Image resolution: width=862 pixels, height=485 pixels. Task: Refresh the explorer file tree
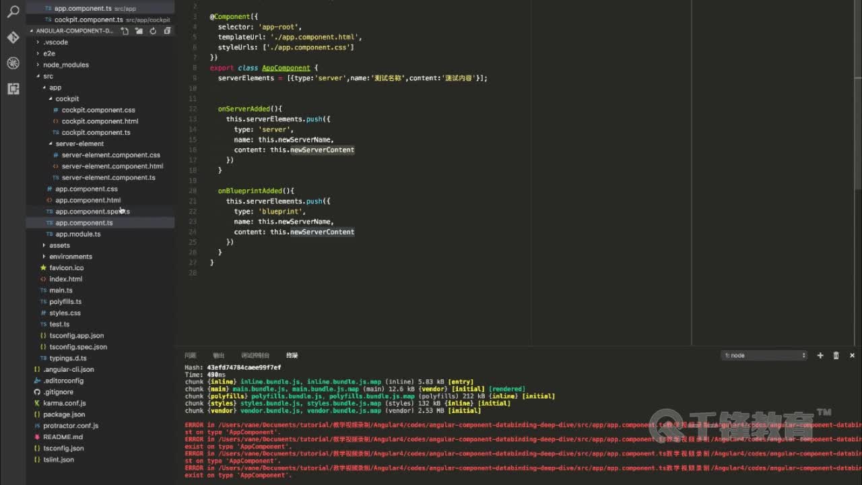click(x=153, y=31)
